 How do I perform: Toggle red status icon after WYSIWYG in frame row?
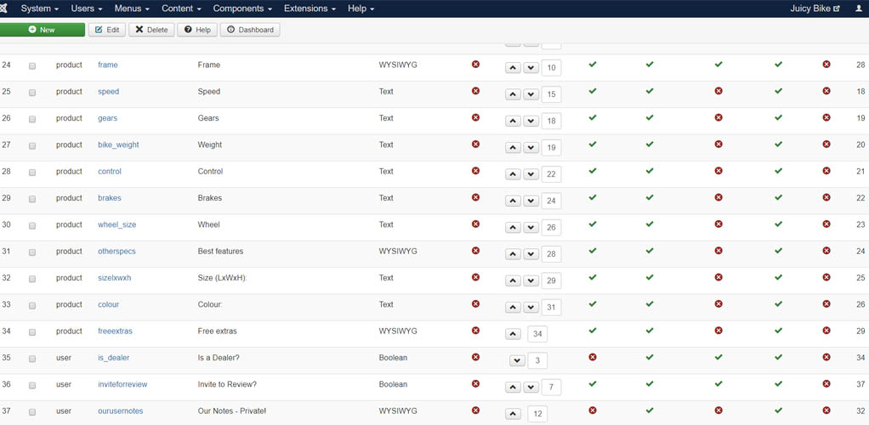tap(475, 65)
